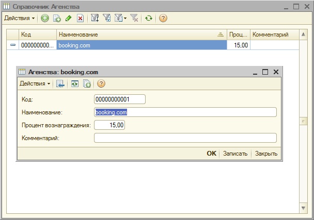Close the Агенства: booking.com dialog with X

click(x=276, y=72)
